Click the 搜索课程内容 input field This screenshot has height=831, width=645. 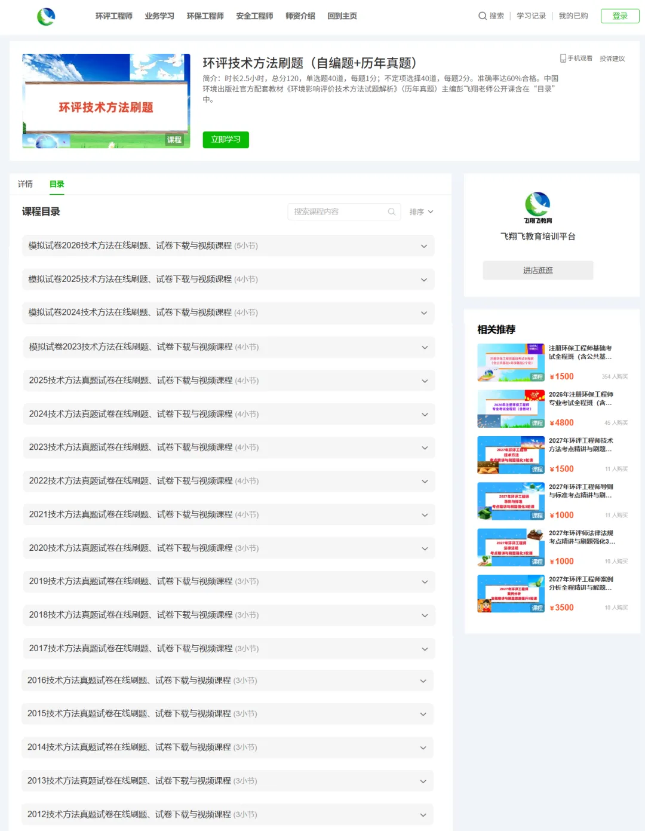tap(344, 211)
